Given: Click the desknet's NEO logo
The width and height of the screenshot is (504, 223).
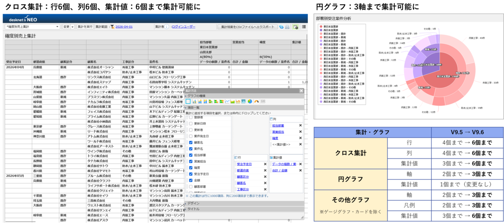Looking at the screenshot, I should coord(23,19).
